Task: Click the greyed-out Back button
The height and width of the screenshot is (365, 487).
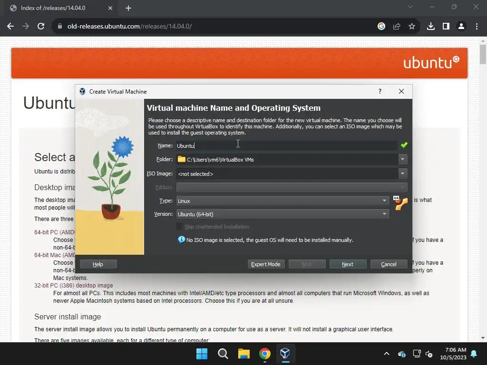Action: tap(307, 264)
